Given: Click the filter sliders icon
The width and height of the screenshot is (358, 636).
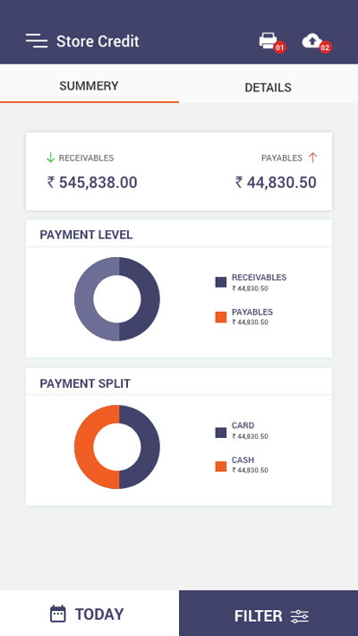Looking at the screenshot, I should pos(300,616).
